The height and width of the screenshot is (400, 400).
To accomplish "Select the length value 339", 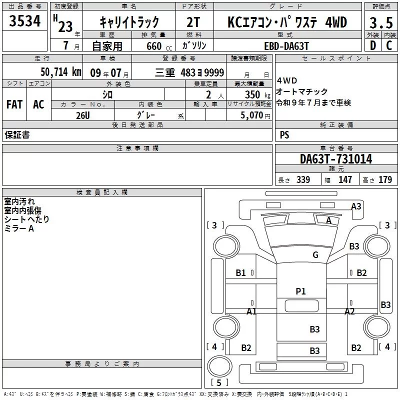I will [303, 180].
